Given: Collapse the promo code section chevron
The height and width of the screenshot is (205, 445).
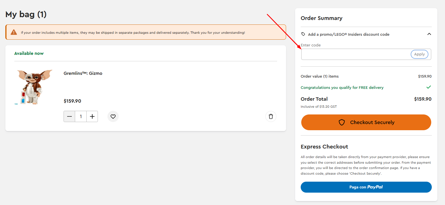Looking at the screenshot, I should pyautogui.click(x=429, y=34).
